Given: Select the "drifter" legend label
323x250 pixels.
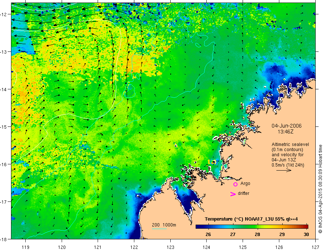Looking at the screenshot, I should coord(243,193).
